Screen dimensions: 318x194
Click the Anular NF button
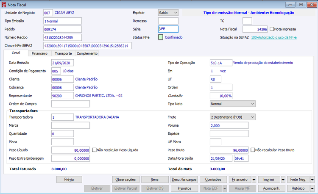pyautogui.click(x=243, y=188)
